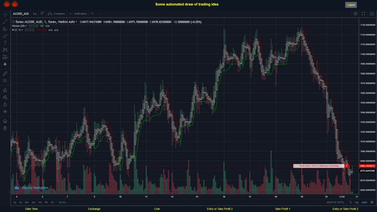The image size is (377, 212).
Task: Open axis settings gear near auto
Action: pyautogui.click(x=372, y=202)
